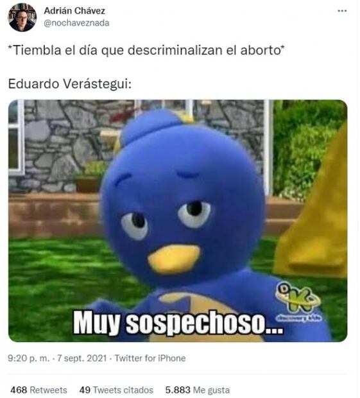Click the tweet text about aborto
360x398 pixels.
coord(146,50)
